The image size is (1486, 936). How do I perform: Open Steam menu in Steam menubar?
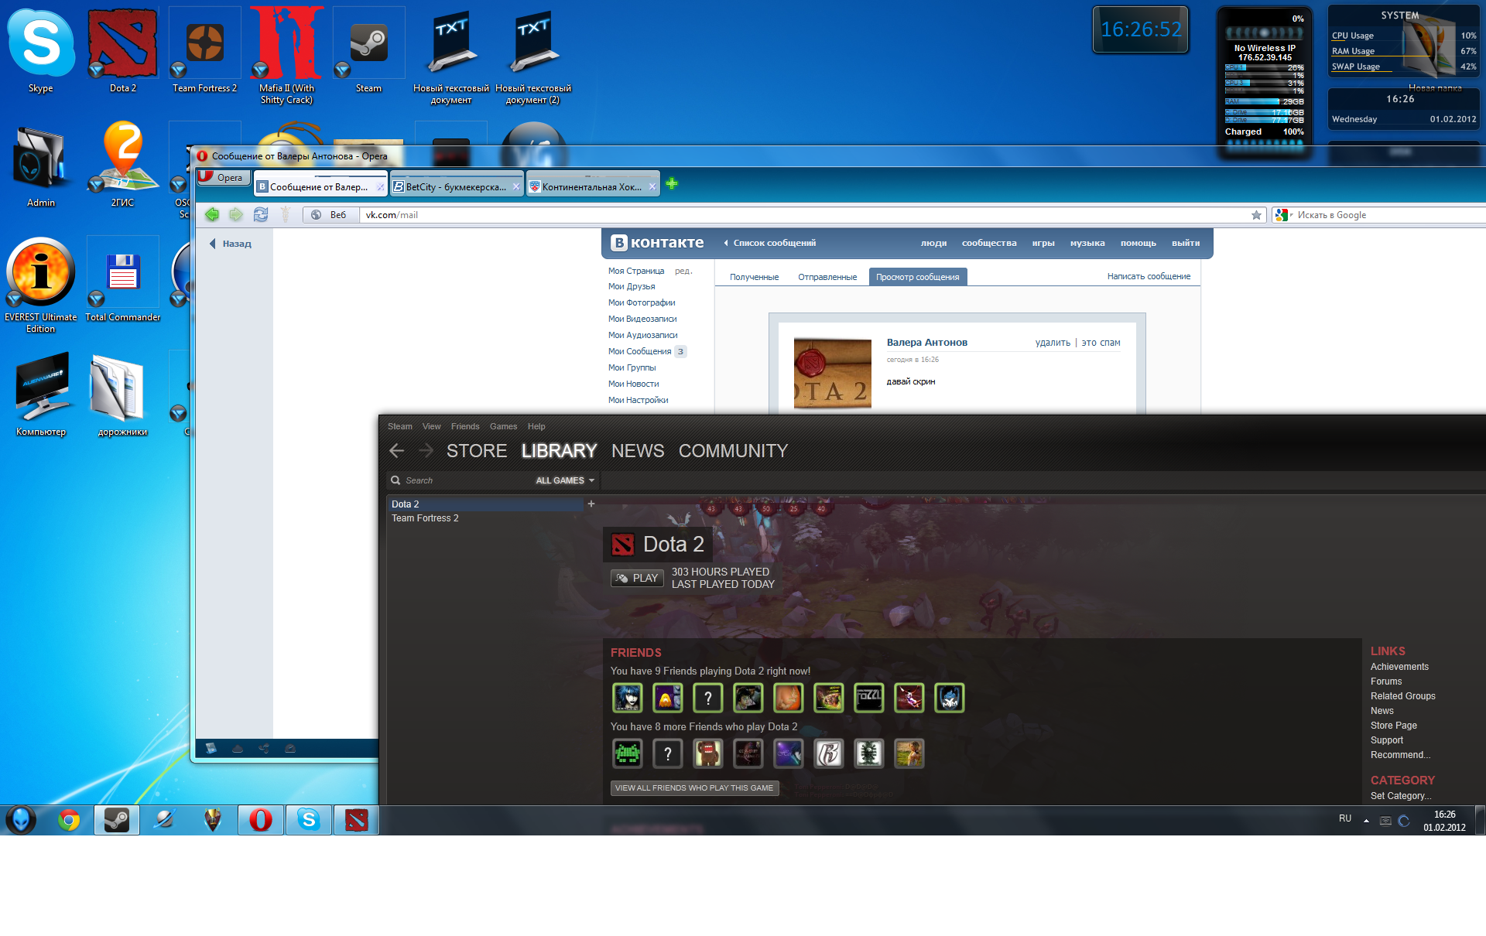[400, 426]
